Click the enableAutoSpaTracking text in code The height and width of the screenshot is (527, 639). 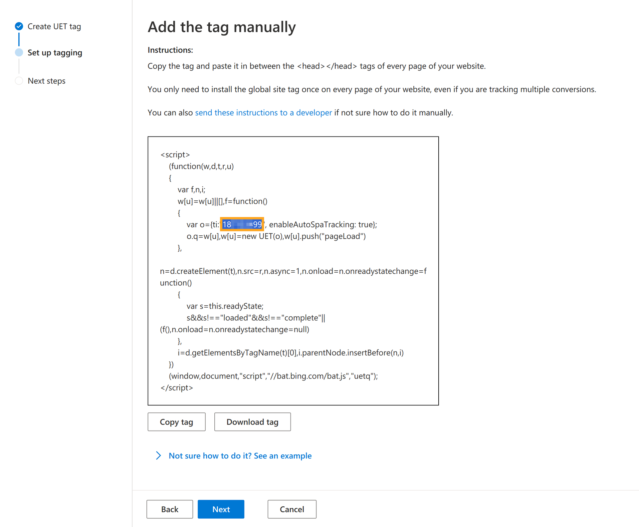click(313, 224)
